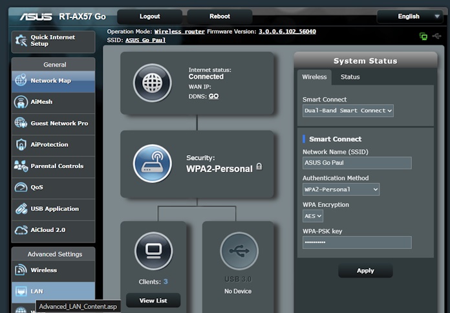Open the Authentication Method dropdown
The width and height of the screenshot is (450, 313).
[x=341, y=189]
